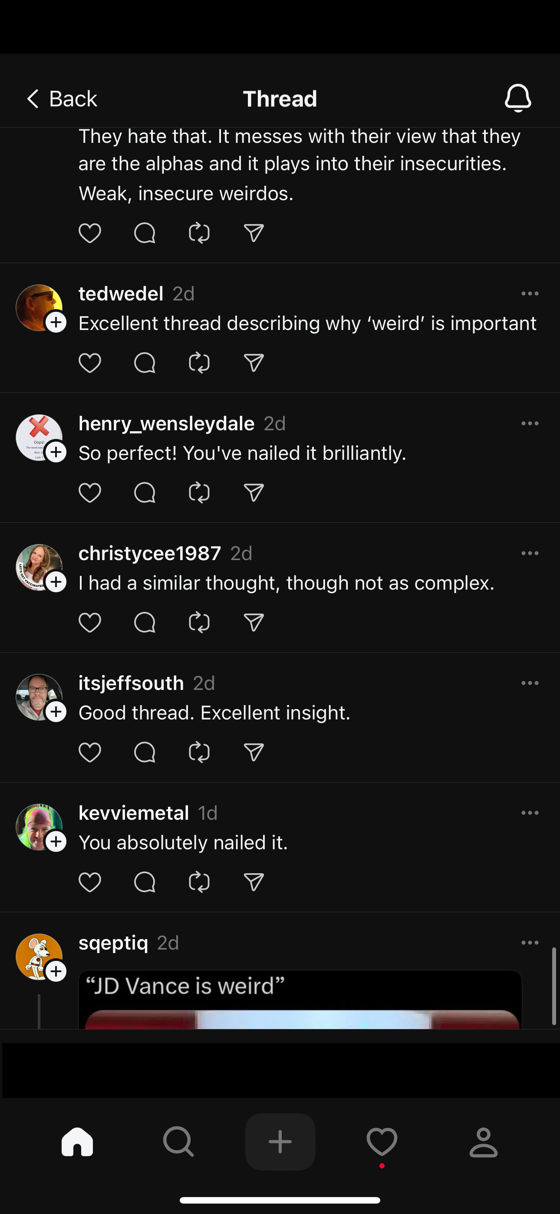Open kevviemetal's profile via username
Screen dimensions: 560x1214
pyautogui.click(x=133, y=813)
